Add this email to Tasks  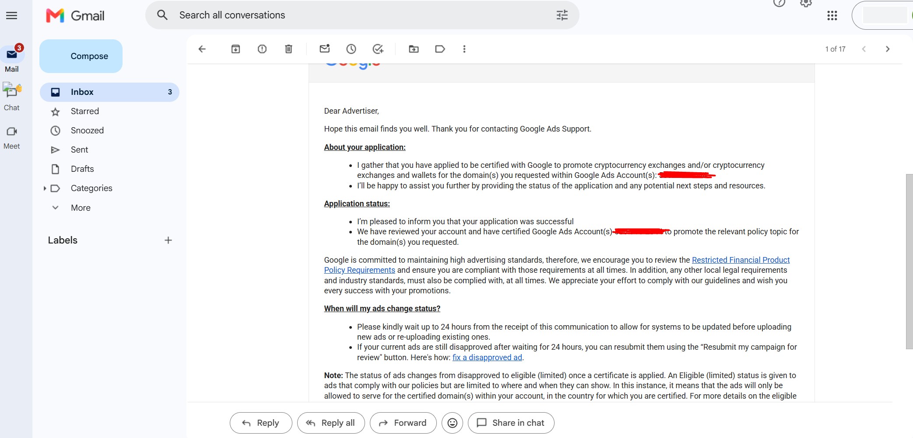(x=378, y=49)
